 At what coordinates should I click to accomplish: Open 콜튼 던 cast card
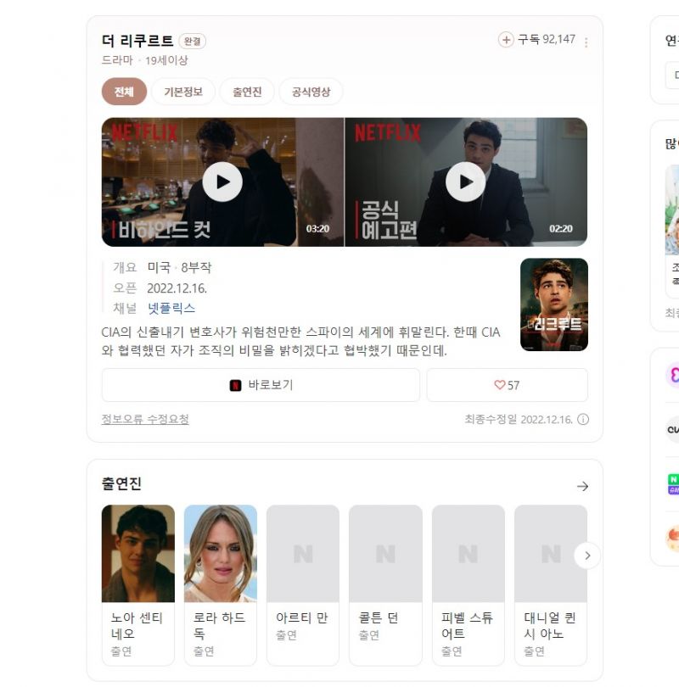pos(385,585)
